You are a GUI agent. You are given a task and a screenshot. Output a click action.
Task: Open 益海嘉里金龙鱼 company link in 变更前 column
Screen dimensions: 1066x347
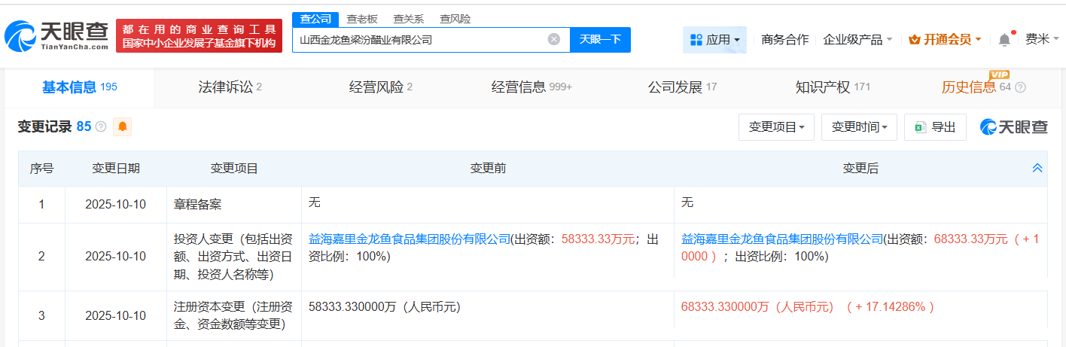[410, 239]
